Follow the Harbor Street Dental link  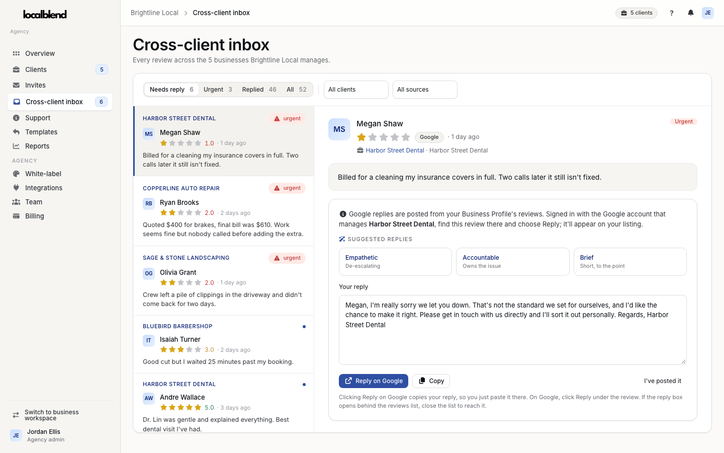pyautogui.click(x=395, y=150)
